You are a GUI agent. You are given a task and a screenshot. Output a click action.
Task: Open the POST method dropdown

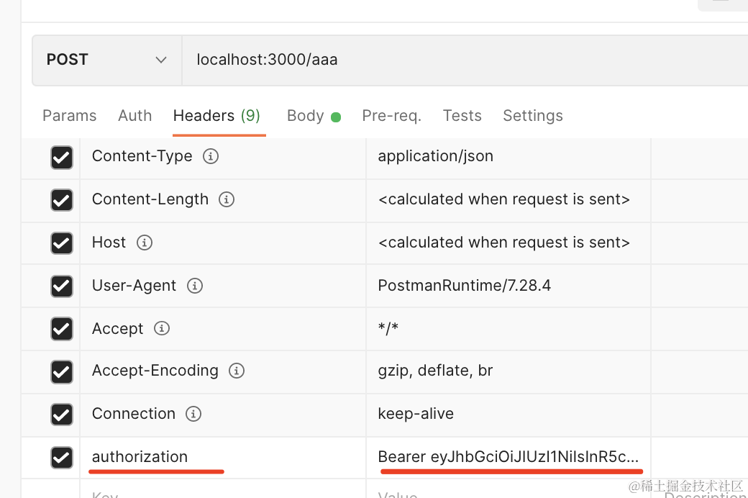pos(106,60)
